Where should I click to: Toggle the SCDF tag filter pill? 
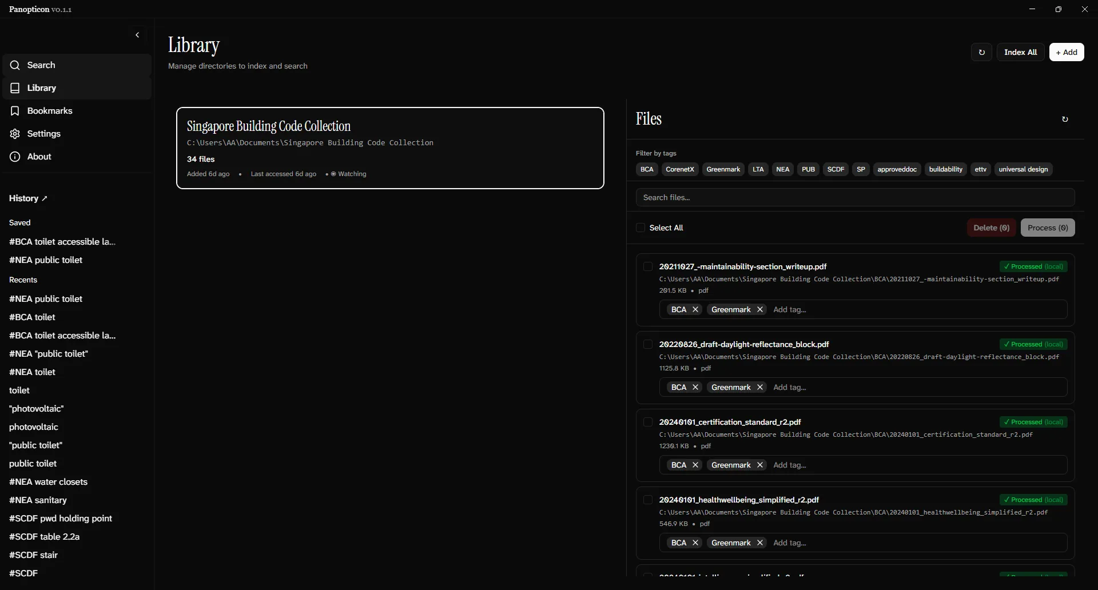pos(836,169)
